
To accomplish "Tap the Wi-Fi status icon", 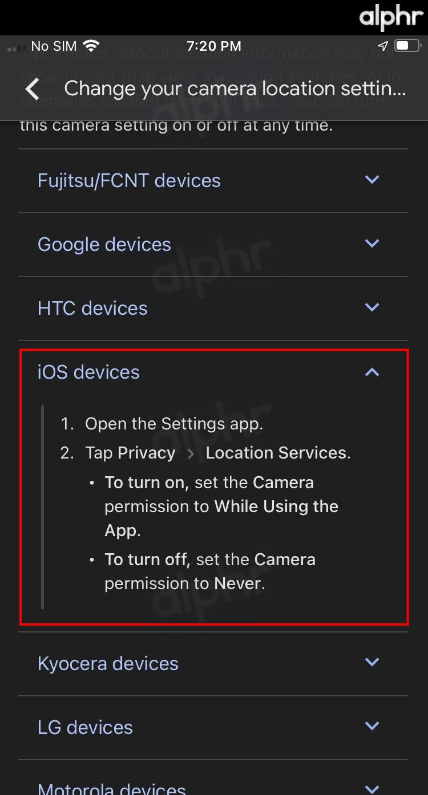I will [91, 46].
